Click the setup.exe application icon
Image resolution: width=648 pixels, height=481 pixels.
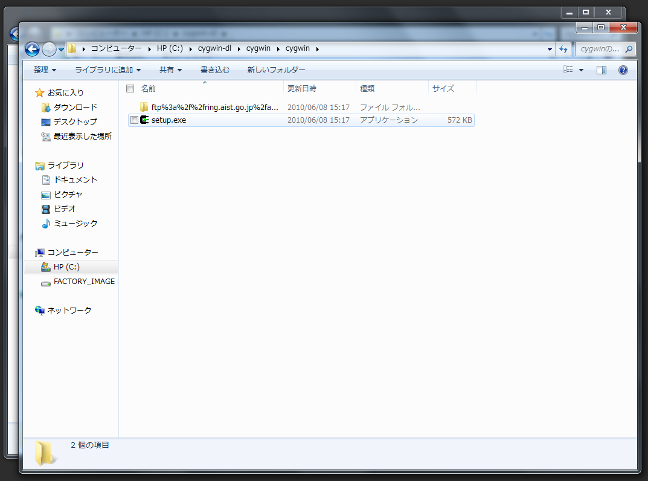click(144, 120)
